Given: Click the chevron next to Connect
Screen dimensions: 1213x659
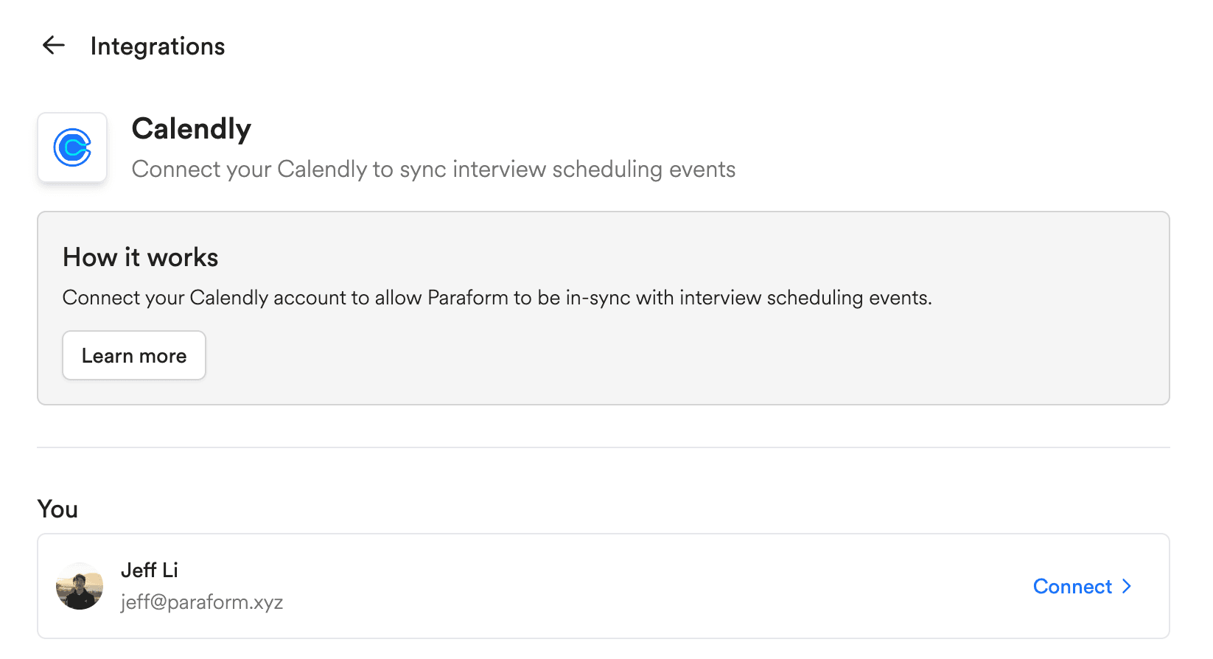Looking at the screenshot, I should tap(1127, 586).
